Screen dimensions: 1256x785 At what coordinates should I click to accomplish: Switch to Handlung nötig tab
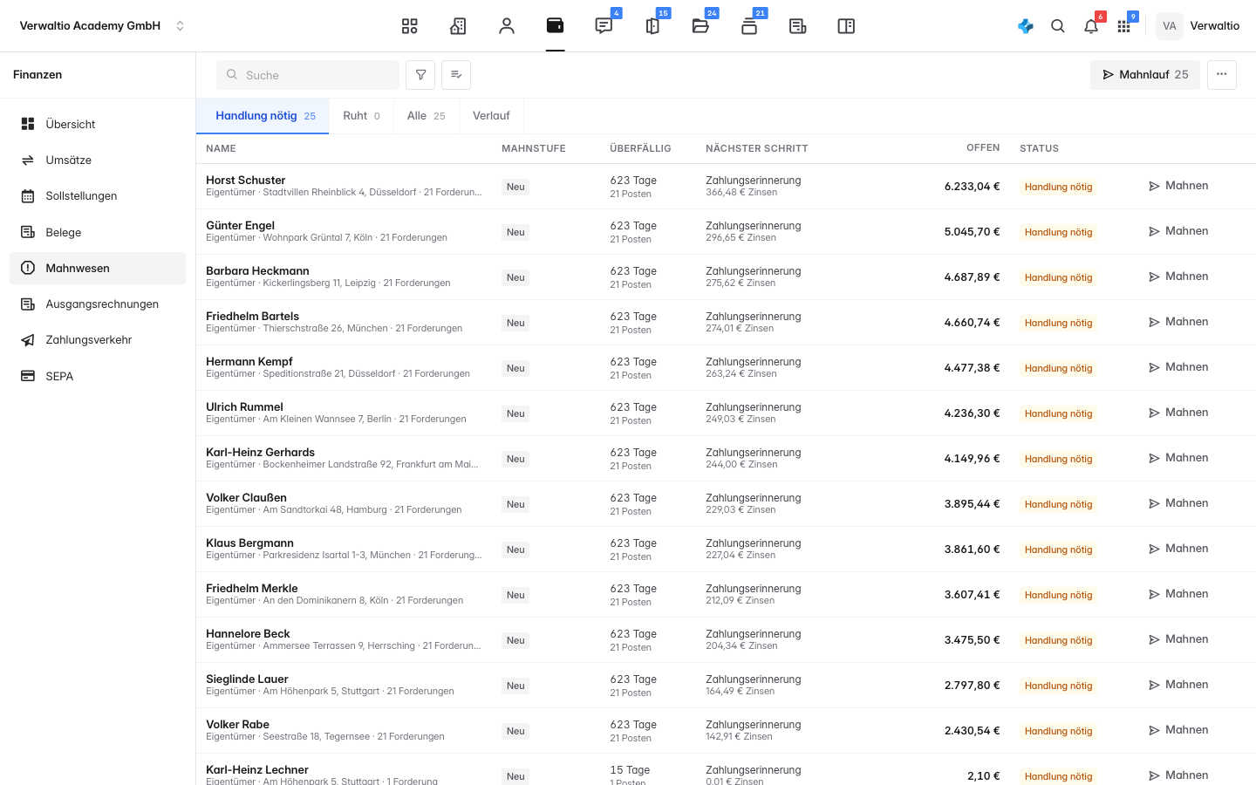click(263, 116)
